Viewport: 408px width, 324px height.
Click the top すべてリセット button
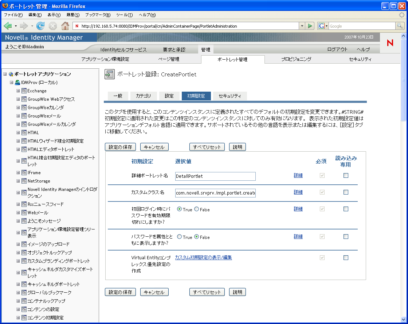coord(207,147)
